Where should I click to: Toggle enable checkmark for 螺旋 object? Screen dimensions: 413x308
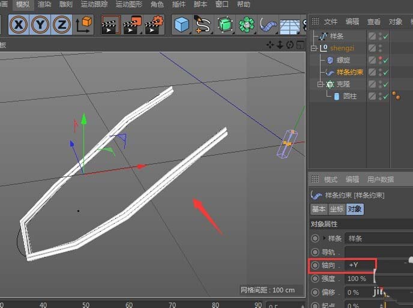coord(385,60)
